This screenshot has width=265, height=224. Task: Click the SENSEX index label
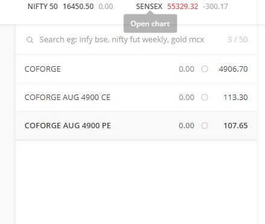[x=149, y=7]
